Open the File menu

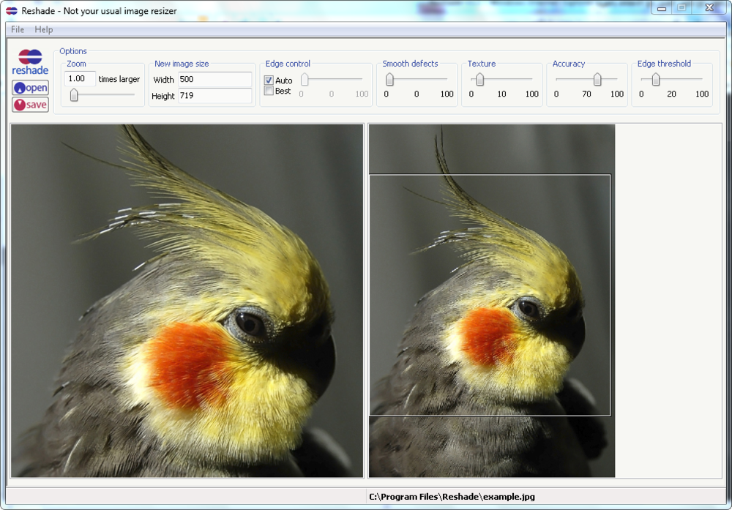point(18,29)
